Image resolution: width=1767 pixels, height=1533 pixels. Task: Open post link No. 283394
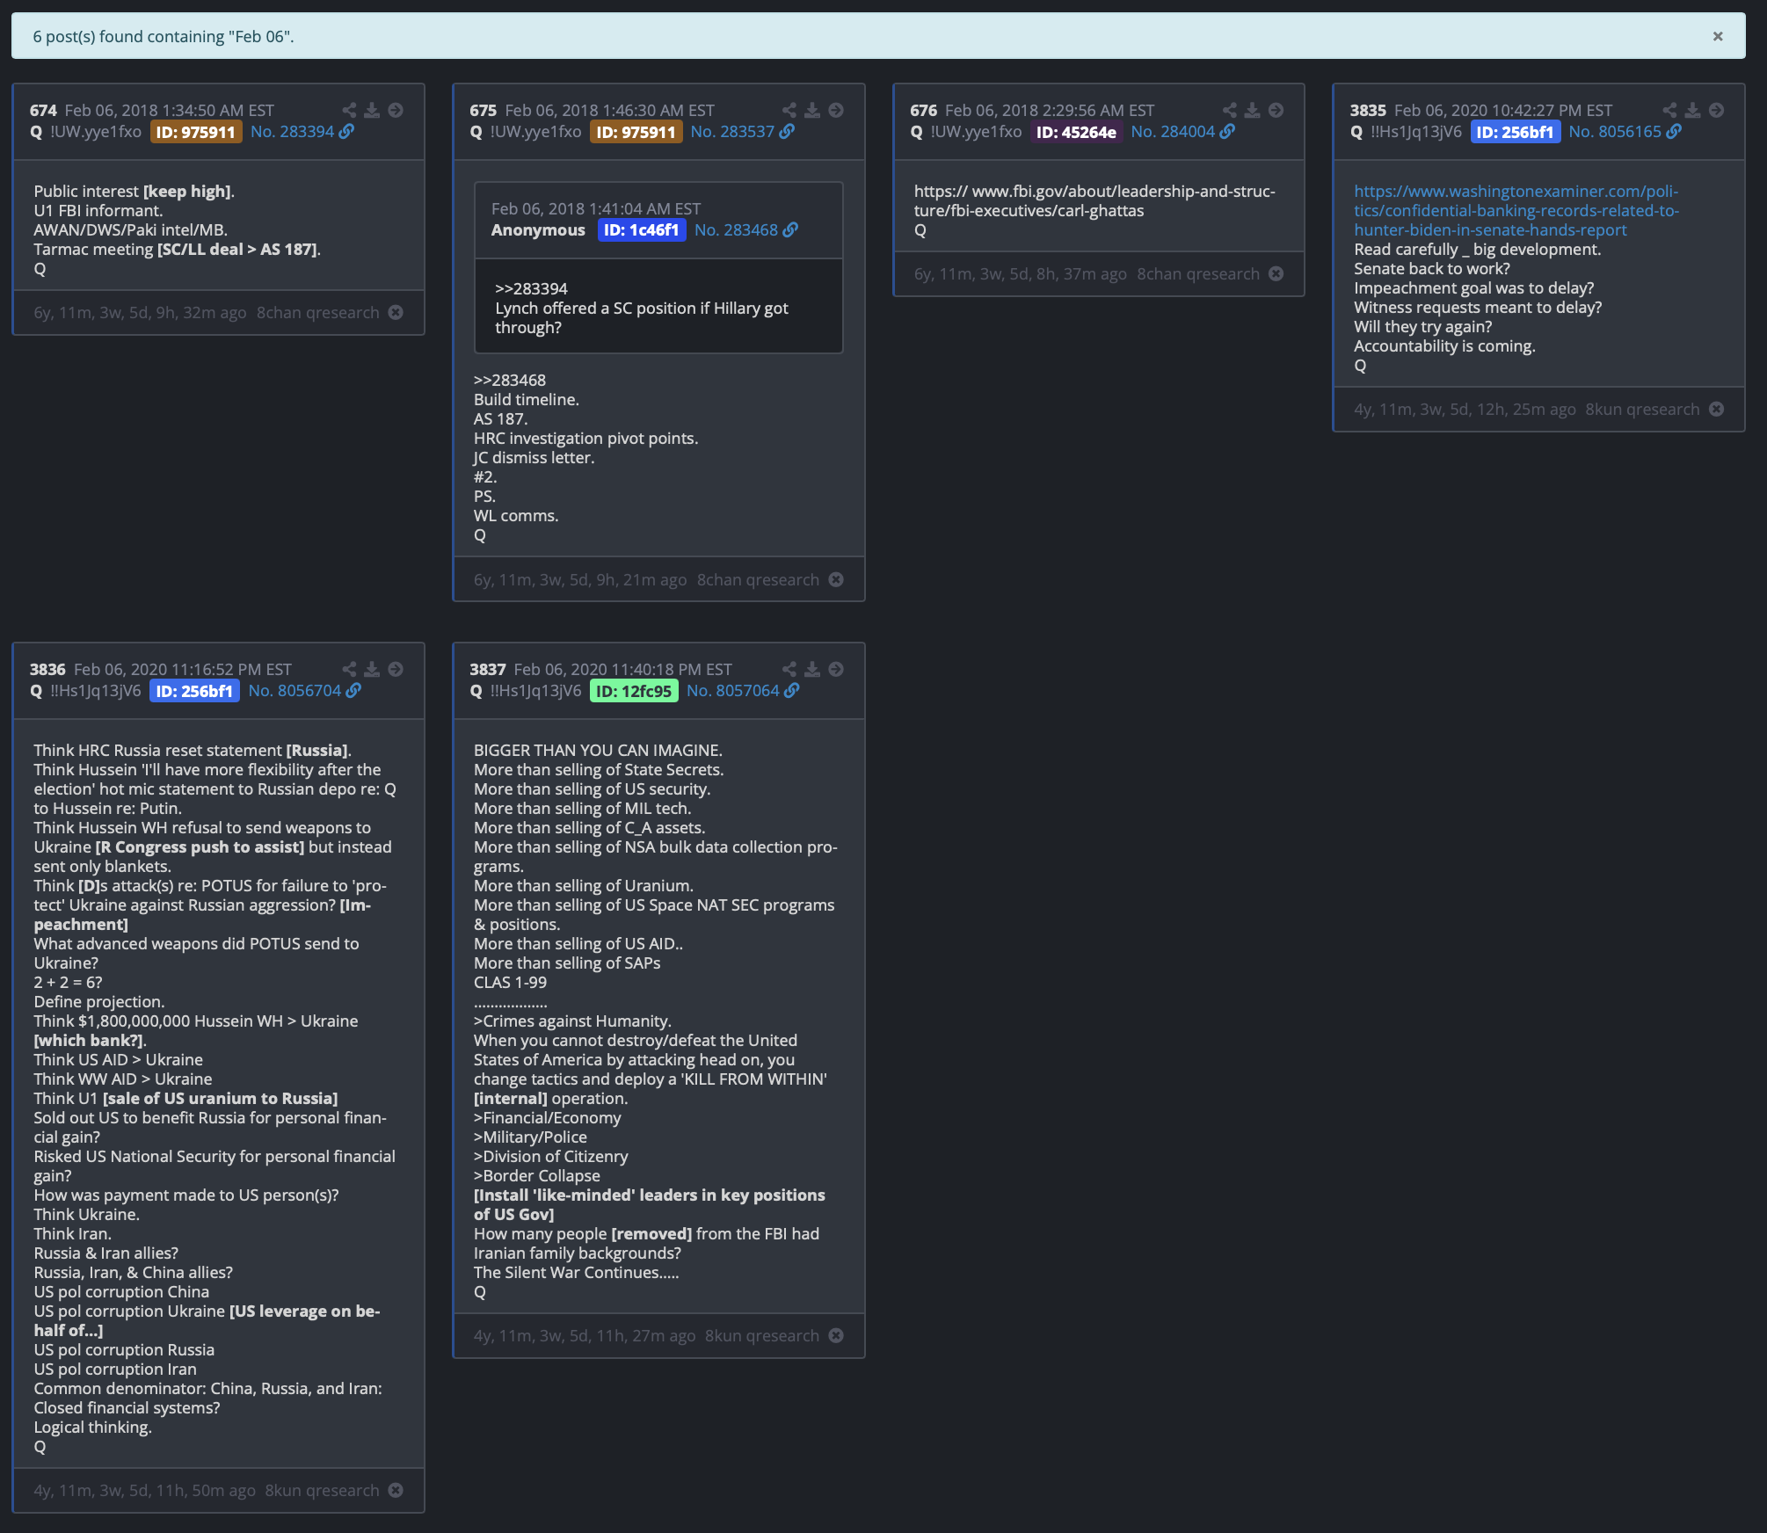point(292,131)
